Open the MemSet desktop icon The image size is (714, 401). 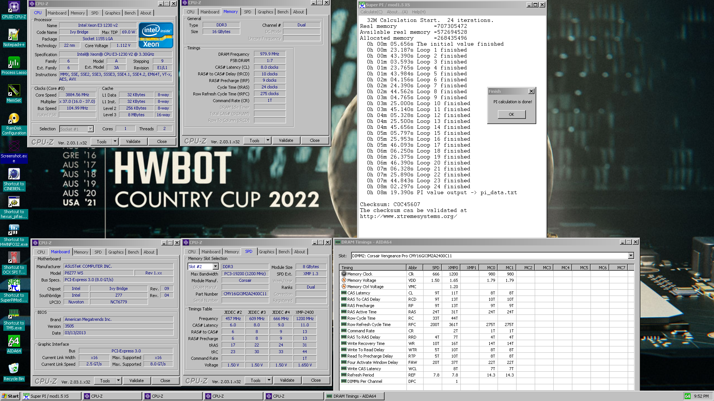coord(14,93)
